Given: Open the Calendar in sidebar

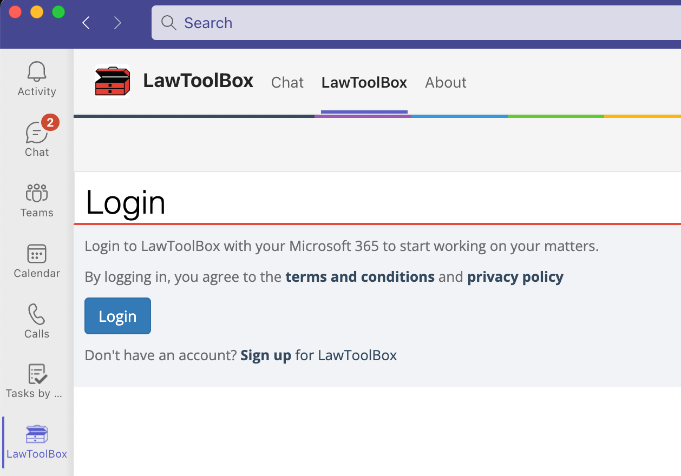Looking at the screenshot, I should 36,260.
